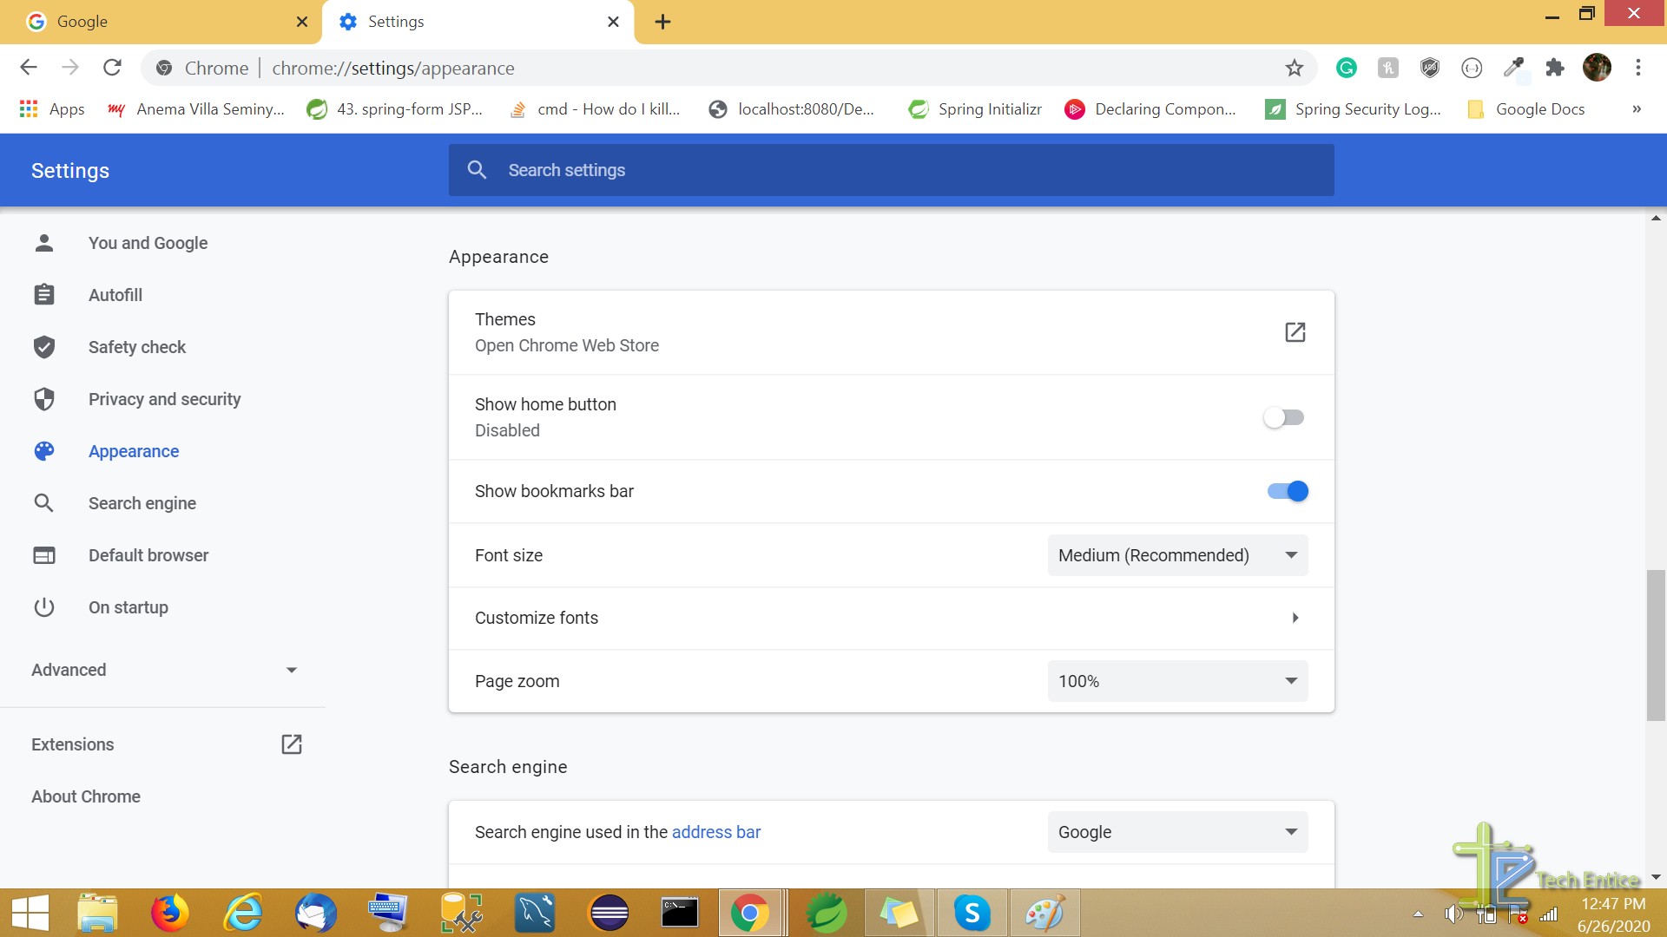Click the Privacy and security shield icon
The width and height of the screenshot is (1667, 937).
(x=43, y=399)
